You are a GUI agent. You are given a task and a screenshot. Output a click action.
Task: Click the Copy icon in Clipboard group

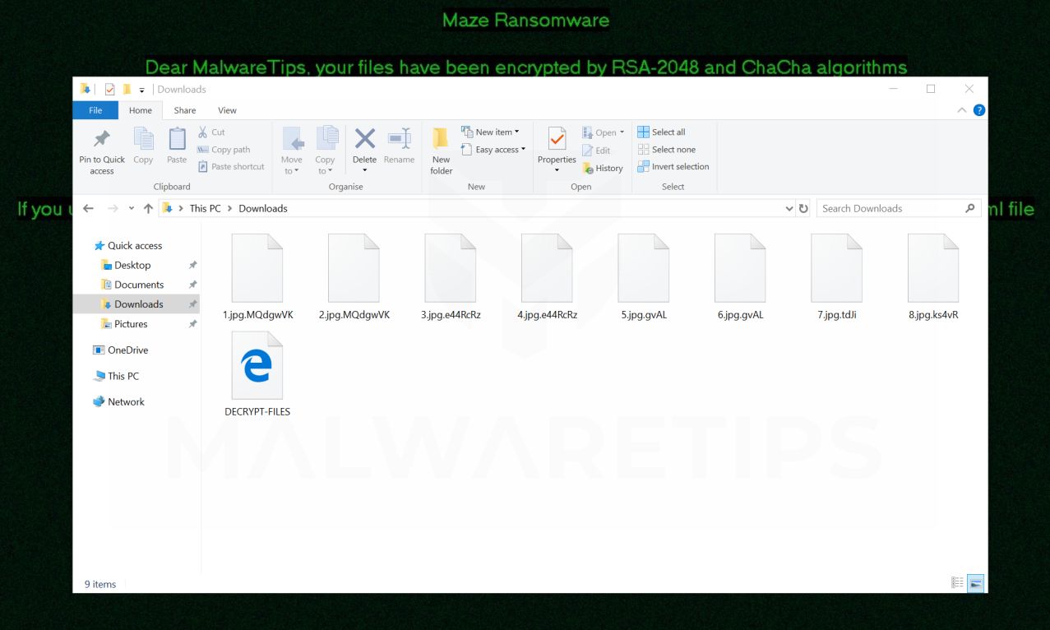[x=143, y=139]
